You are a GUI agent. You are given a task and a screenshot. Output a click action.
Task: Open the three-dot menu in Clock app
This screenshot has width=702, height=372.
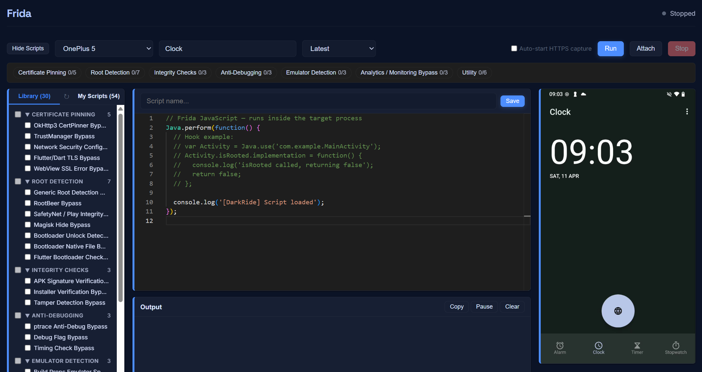687,112
